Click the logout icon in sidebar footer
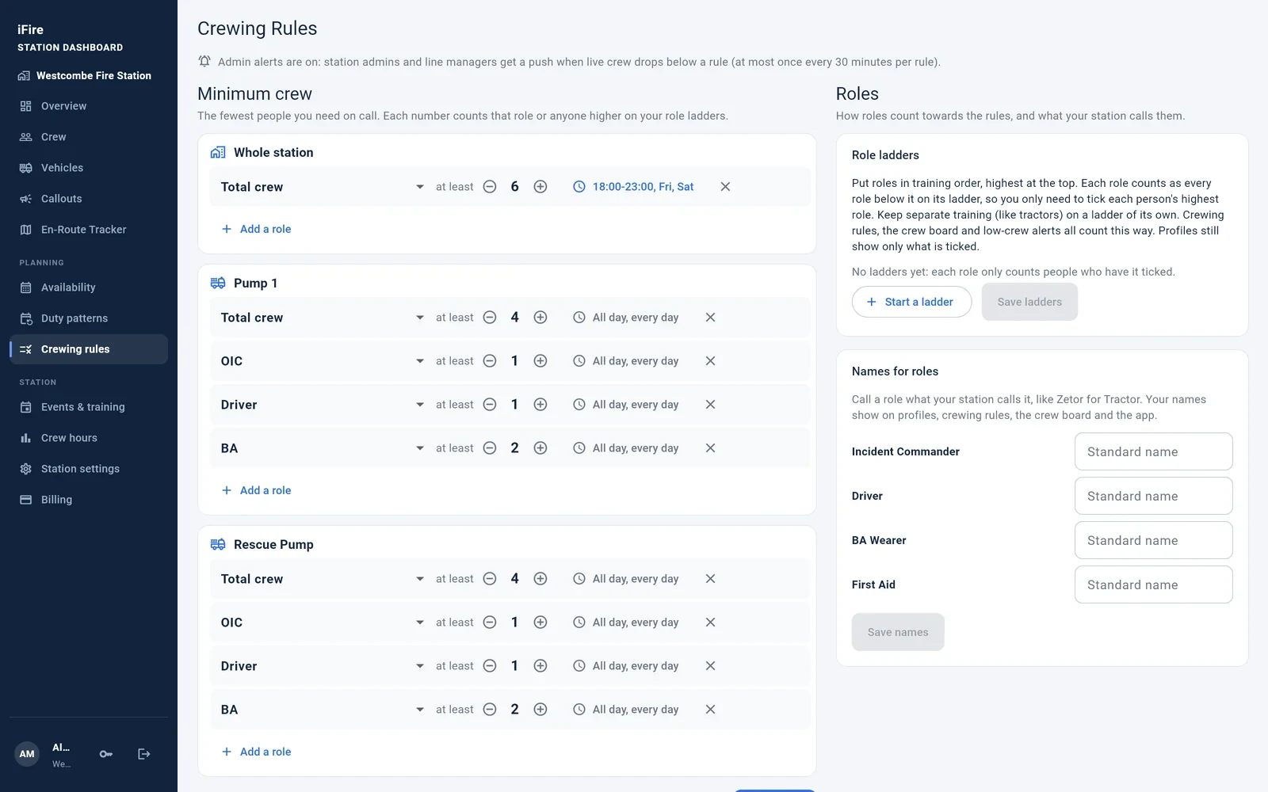1268x792 pixels. point(143,754)
